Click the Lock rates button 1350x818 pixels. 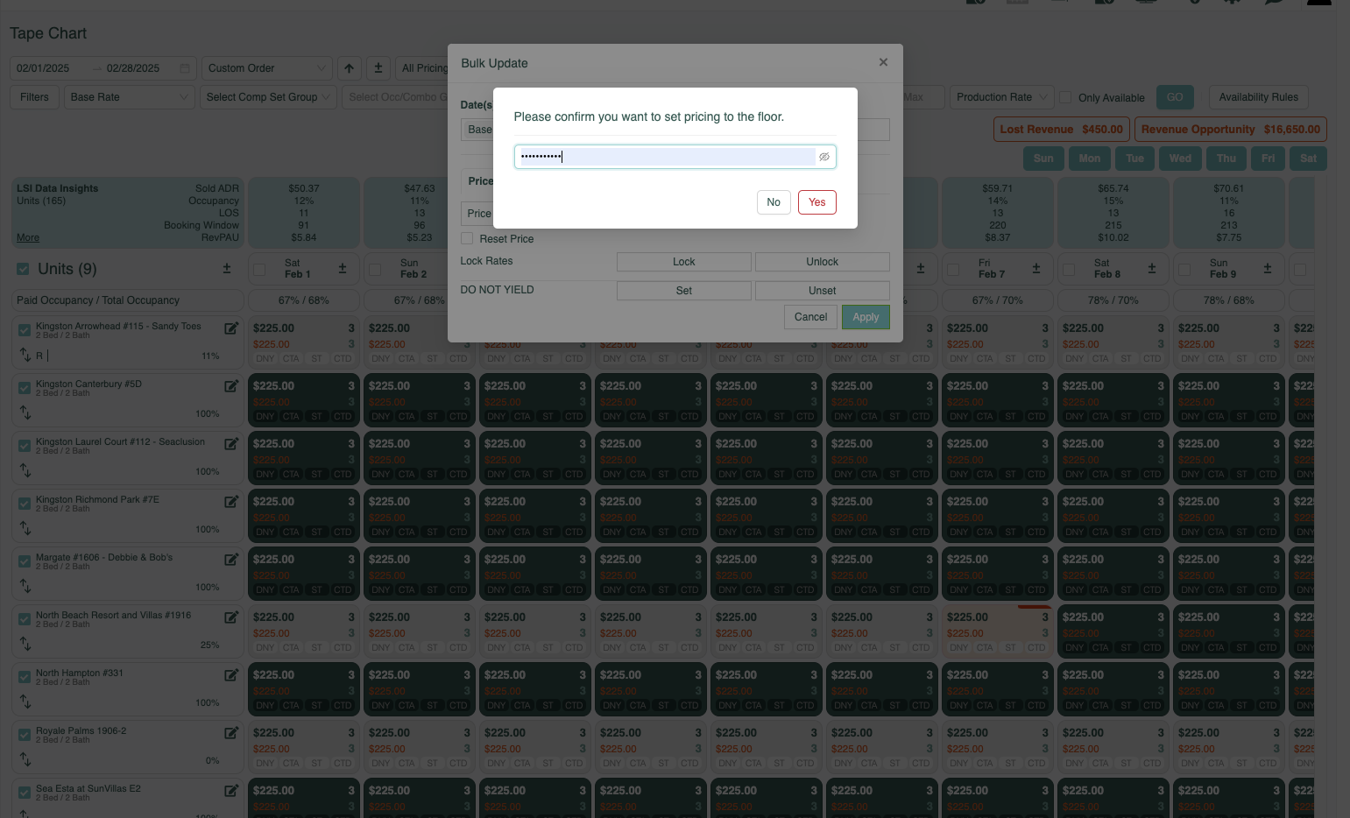[684, 262]
